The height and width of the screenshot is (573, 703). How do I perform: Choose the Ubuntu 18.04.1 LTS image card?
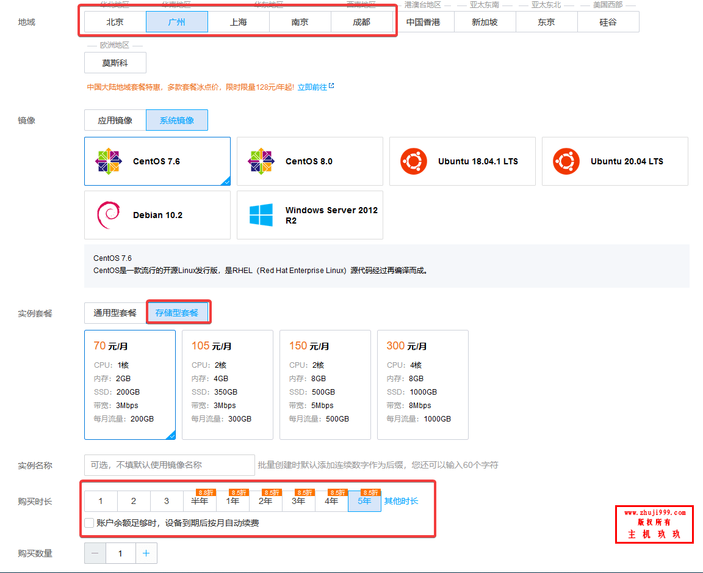click(462, 161)
